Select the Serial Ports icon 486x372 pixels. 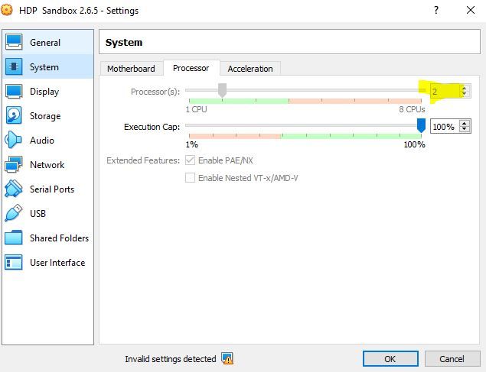click(x=14, y=189)
